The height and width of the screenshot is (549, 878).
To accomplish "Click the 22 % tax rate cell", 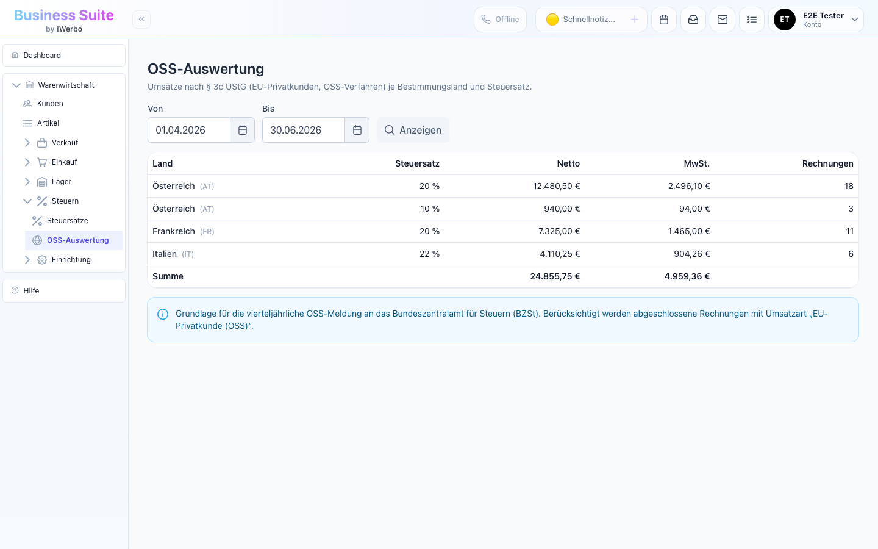I will click(x=429, y=254).
